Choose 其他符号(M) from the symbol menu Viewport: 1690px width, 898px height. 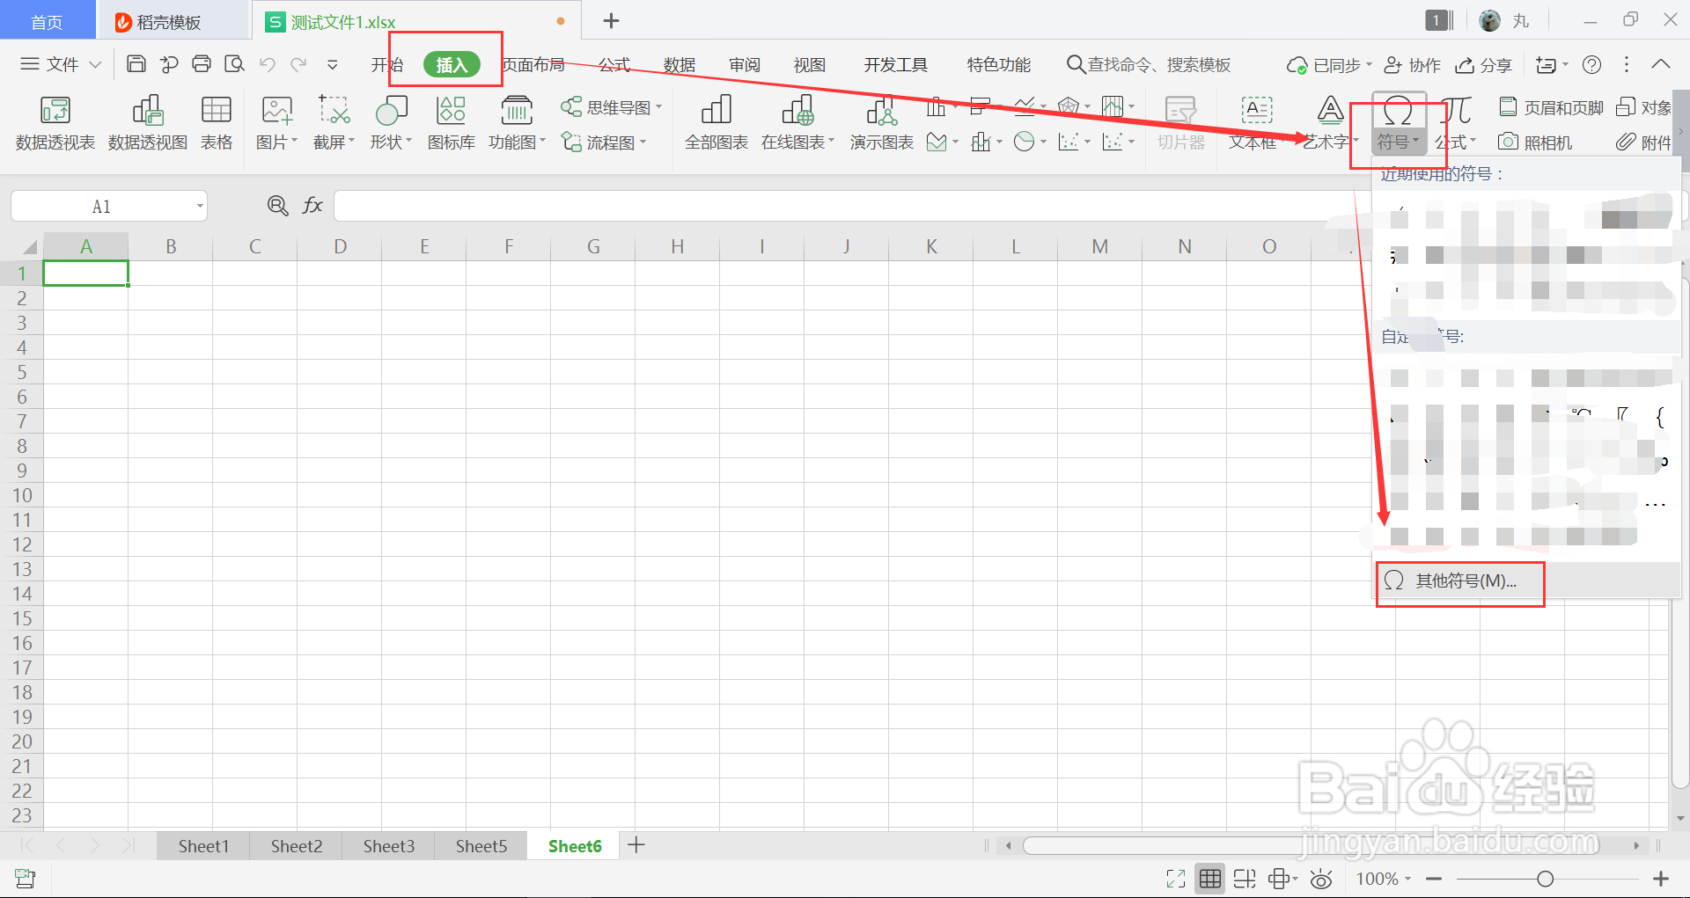[x=1461, y=580]
